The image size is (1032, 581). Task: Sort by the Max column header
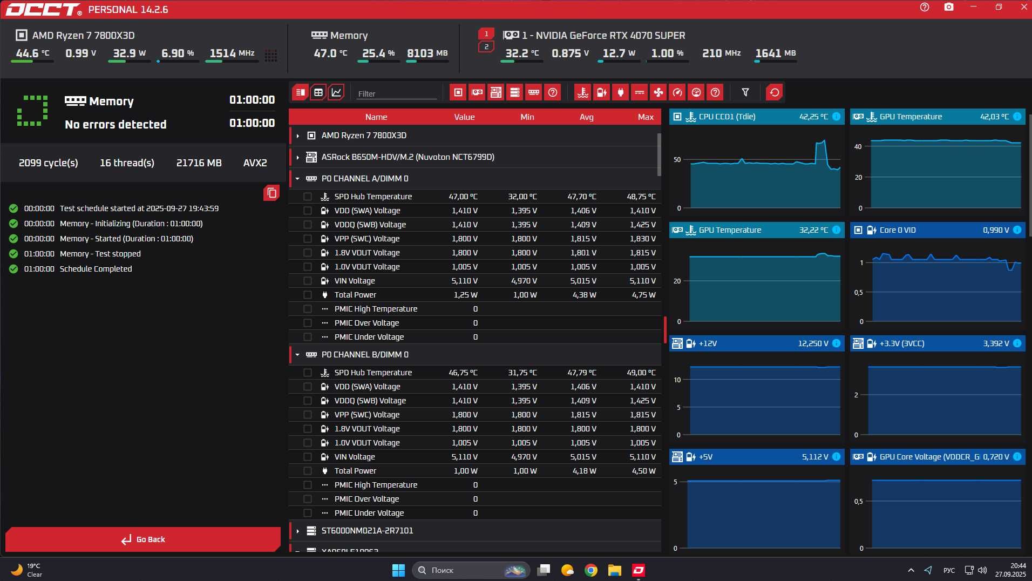(646, 117)
